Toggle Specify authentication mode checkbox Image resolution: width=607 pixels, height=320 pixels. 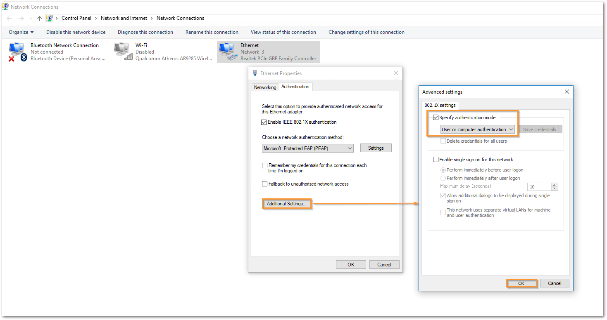pyautogui.click(x=436, y=118)
